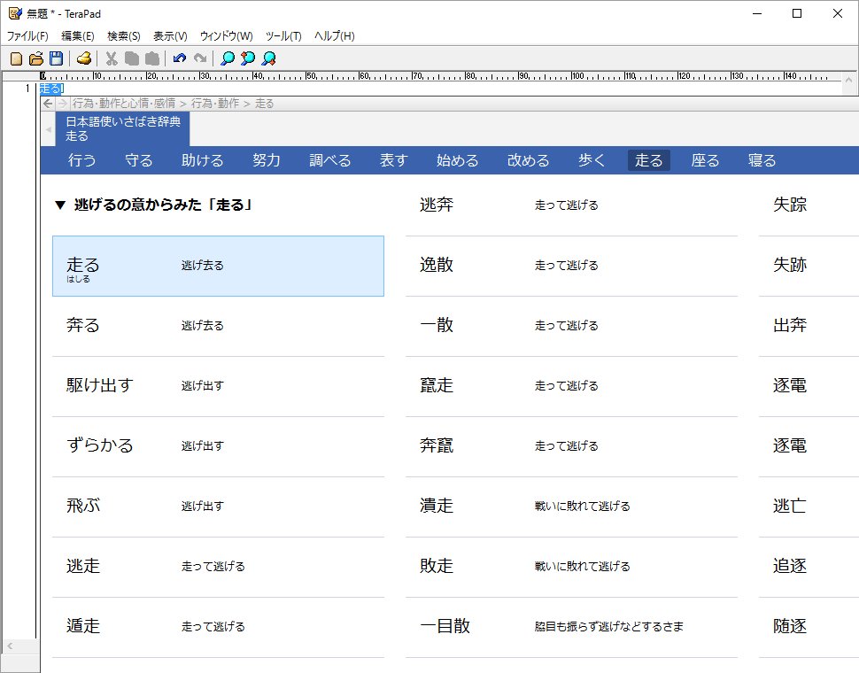Switch to 表す in the blue word bar
This screenshot has height=673, width=859.
pos(394,160)
